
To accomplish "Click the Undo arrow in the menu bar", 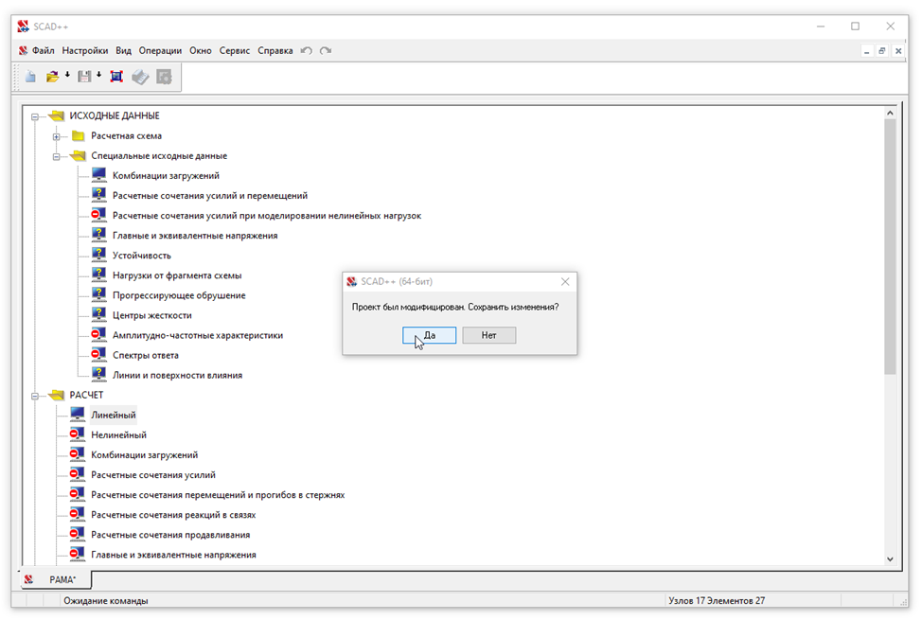I will click(307, 50).
